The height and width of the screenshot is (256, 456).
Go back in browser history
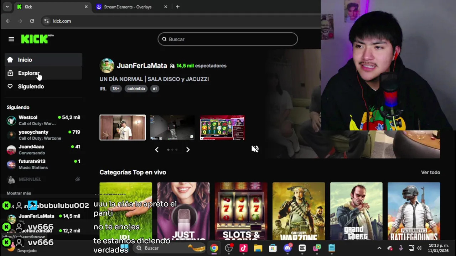click(x=8, y=21)
